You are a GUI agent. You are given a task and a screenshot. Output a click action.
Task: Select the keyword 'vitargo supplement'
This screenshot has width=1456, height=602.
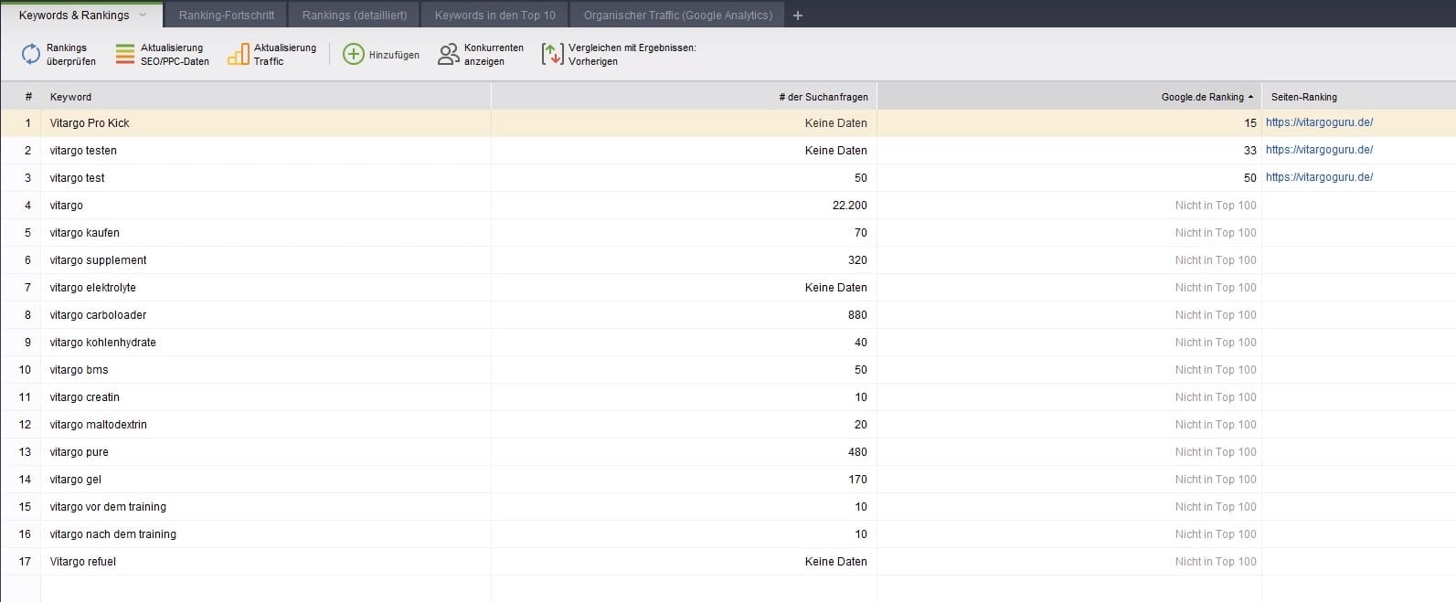98,260
